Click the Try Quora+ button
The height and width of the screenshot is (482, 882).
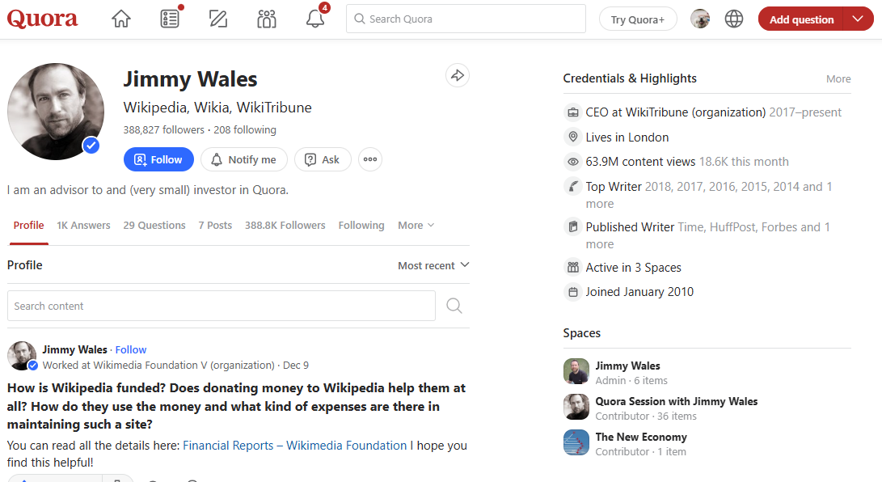coord(638,19)
